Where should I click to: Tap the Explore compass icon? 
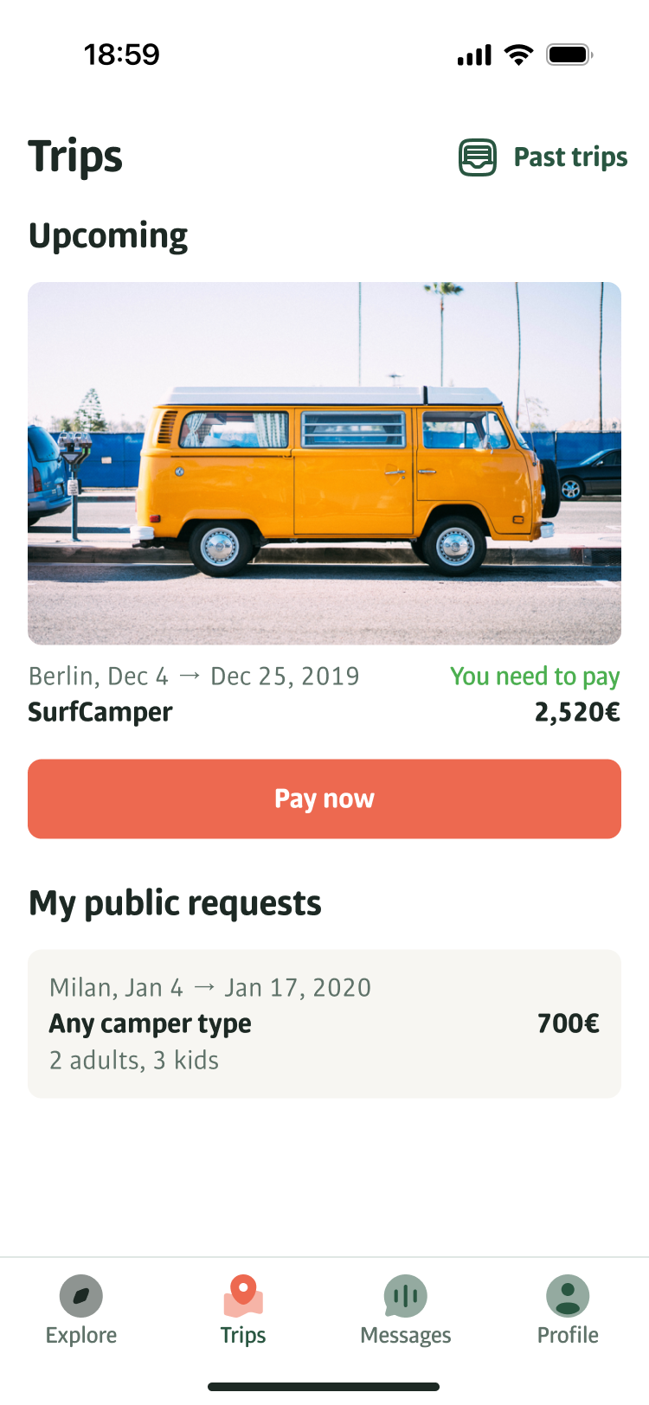[x=81, y=1296]
